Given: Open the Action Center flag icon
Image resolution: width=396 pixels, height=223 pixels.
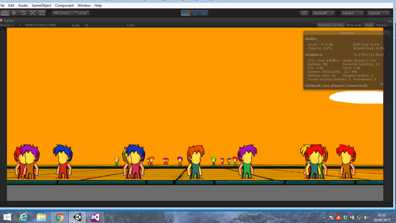Looking at the screenshot, I should 331,217.
